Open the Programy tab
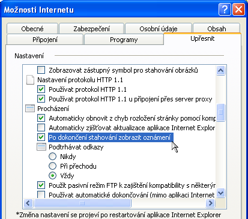This screenshot has height=219, width=248. (x=124, y=40)
